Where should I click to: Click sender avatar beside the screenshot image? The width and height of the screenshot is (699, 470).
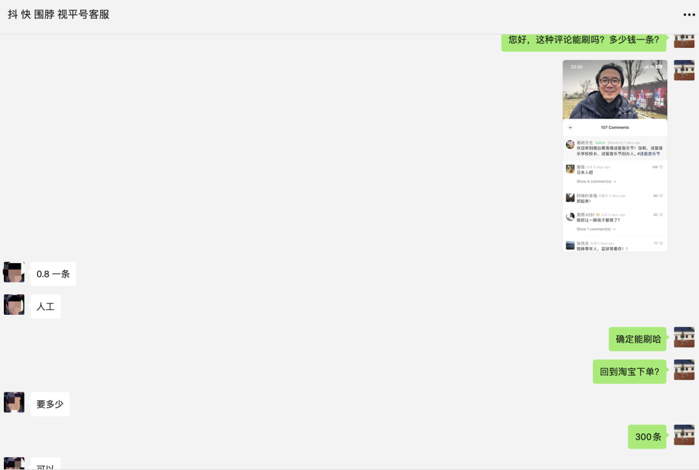pos(684,70)
